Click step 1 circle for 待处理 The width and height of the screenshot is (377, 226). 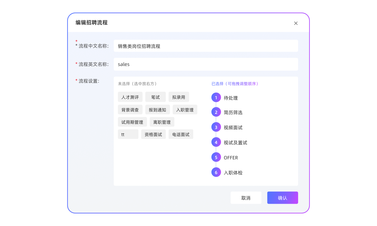click(x=216, y=97)
